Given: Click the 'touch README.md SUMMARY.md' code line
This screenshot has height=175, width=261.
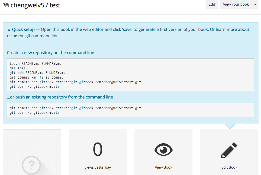Looking at the screenshot, I should click(36, 64).
